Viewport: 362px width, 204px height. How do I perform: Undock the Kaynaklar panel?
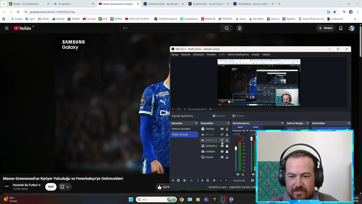(x=228, y=123)
